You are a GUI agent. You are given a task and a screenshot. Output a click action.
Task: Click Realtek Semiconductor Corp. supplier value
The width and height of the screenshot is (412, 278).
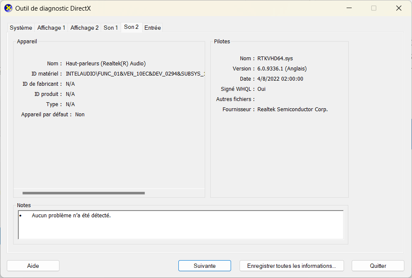(x=293, y=110)
